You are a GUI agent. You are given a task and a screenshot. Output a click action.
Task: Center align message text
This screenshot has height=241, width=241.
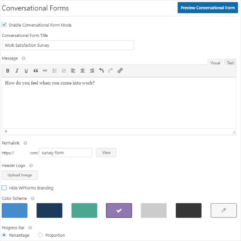tap(82, 71)
